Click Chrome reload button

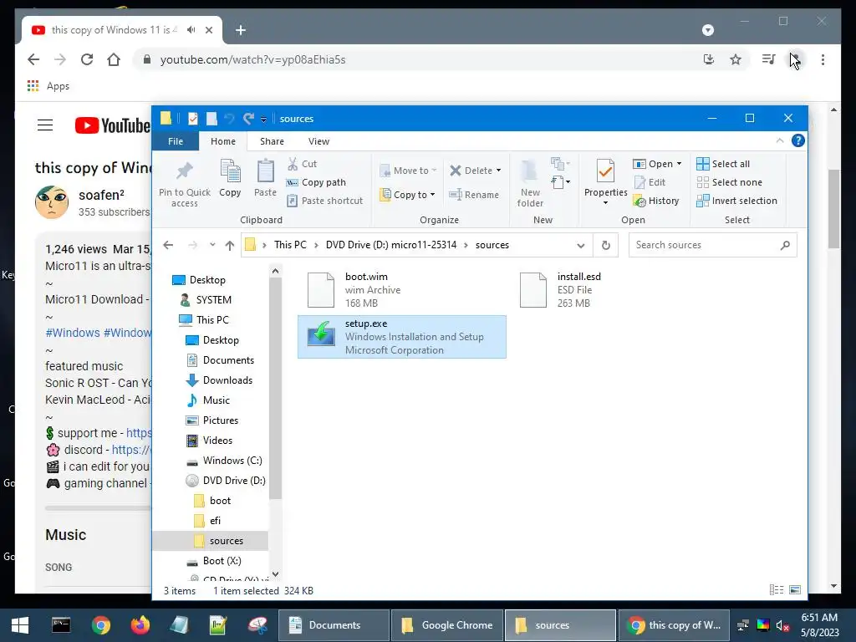(87, 59)
